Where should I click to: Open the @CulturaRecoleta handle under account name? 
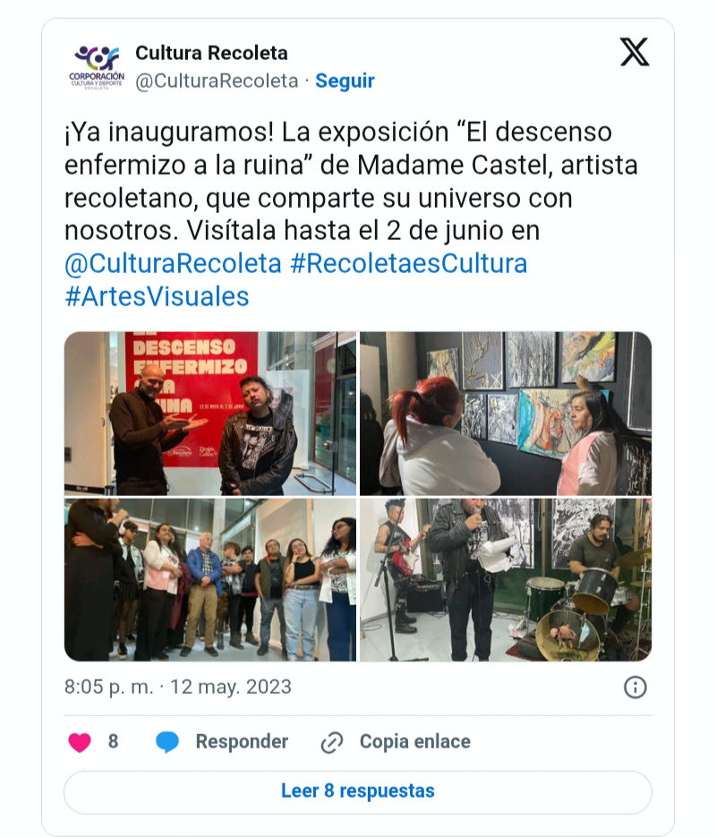point(217,81)
